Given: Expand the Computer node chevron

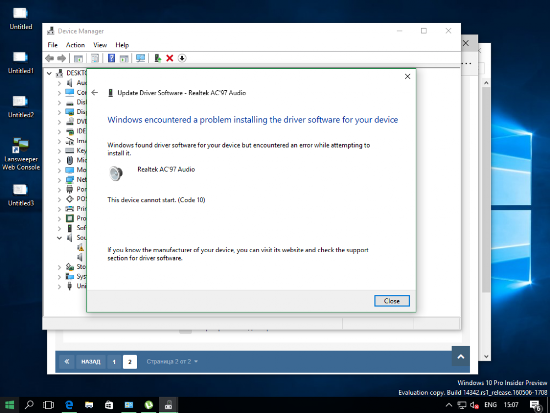Looking at the screenshot, I should tap(59, 93).
